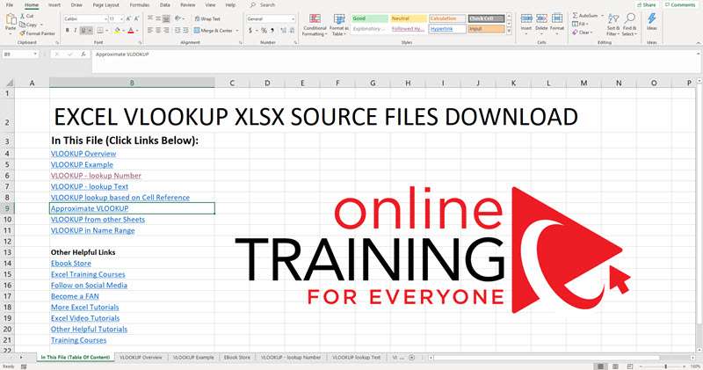703x370 pixels.
Task: Expand the AutoSum dropdown arrow
Action: [602, 16]
